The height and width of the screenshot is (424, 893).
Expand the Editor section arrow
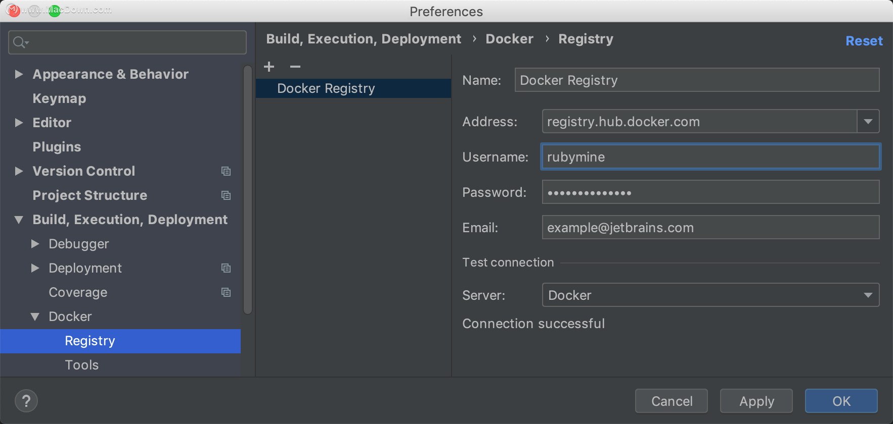pos(19,123)
